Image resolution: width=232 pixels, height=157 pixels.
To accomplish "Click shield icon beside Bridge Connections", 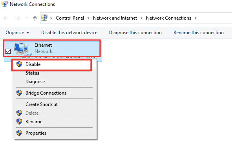I will pyautogui.click(x=19, y=93).
